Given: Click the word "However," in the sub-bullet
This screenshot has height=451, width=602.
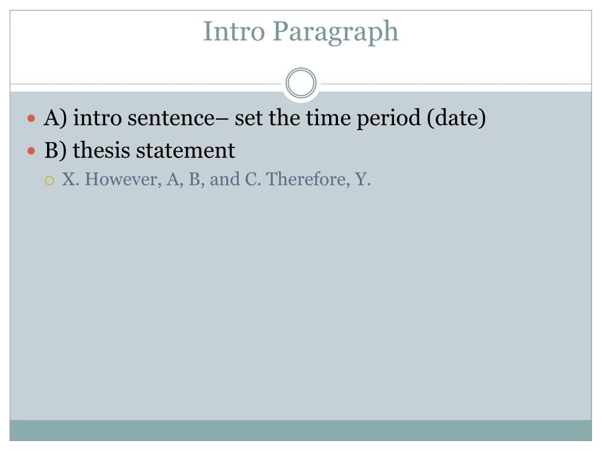Looking at the screenshot, I should (123, 180).
